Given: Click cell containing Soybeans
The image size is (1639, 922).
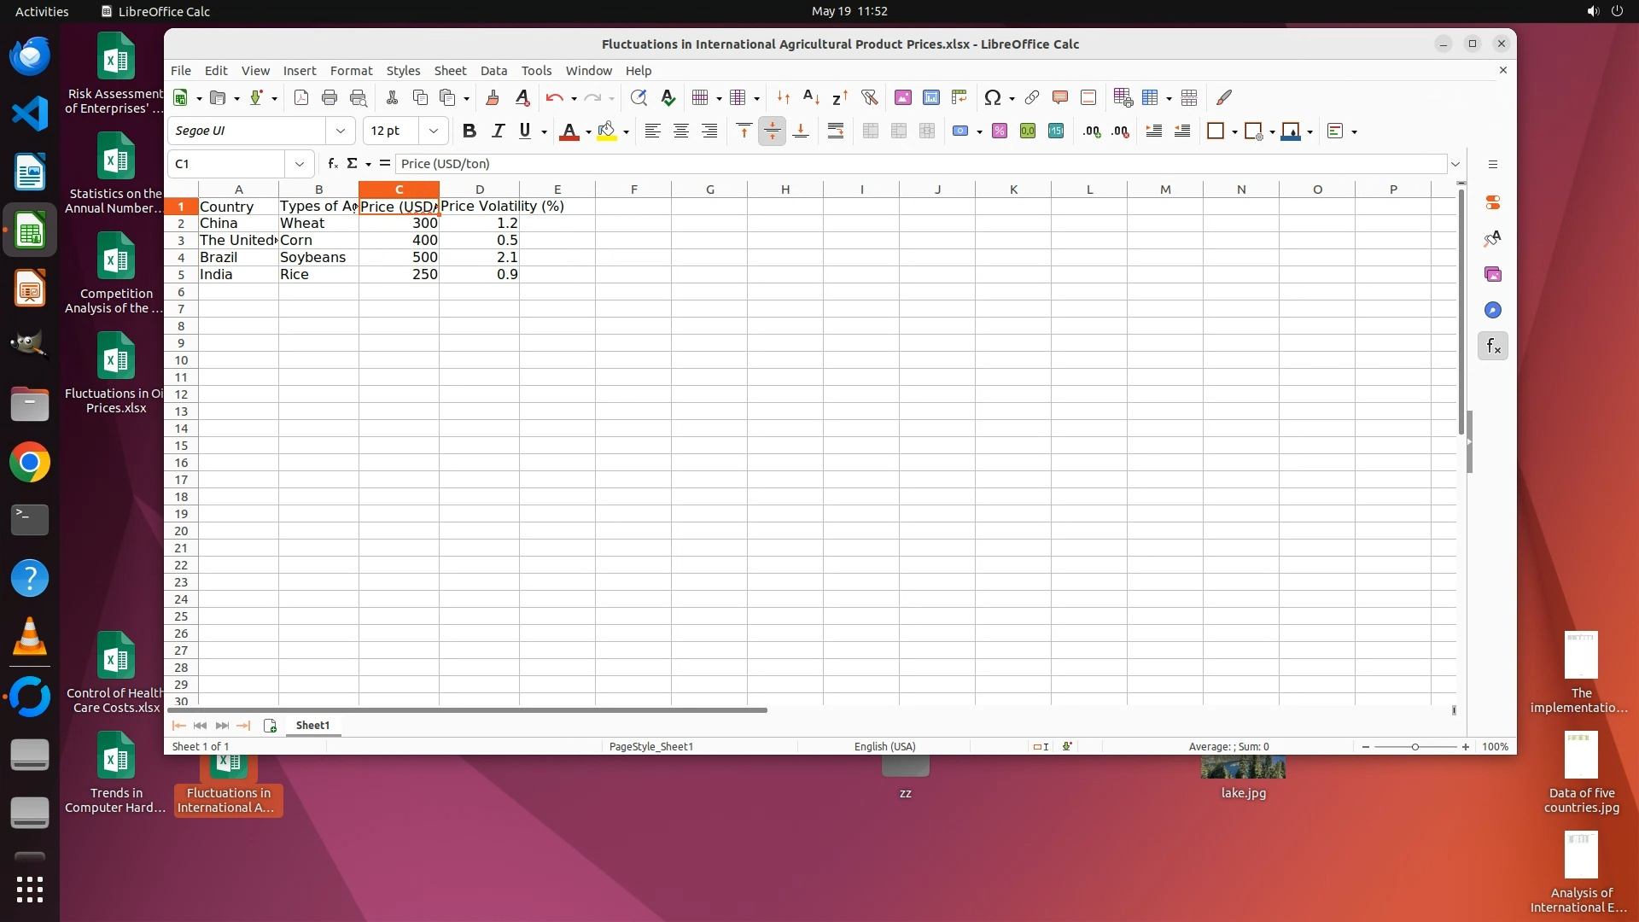Looking at the screenshot, I should pyautogui.click(x=312, y=257).
